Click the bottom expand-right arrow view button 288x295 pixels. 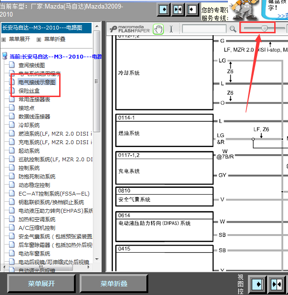(257, 284)
